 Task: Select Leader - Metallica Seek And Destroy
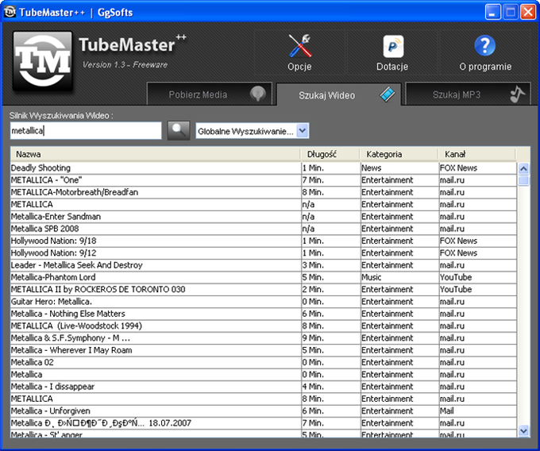coord(264,265)
